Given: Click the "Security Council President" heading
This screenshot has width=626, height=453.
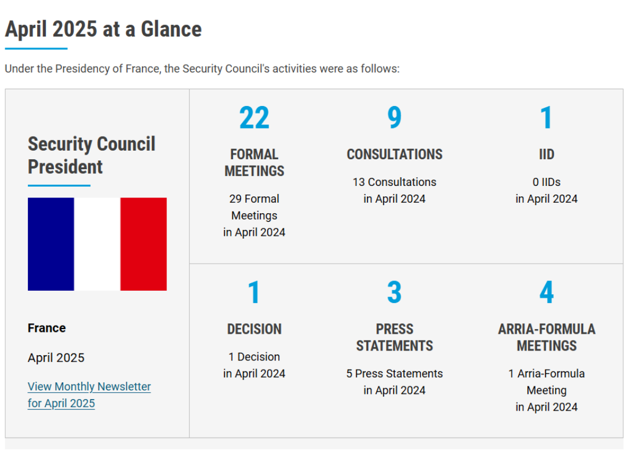Looking at the screenshot, I should pyautogui.click(x=92, y=155).
